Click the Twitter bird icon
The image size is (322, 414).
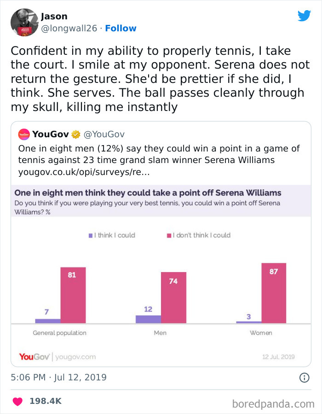305,15
